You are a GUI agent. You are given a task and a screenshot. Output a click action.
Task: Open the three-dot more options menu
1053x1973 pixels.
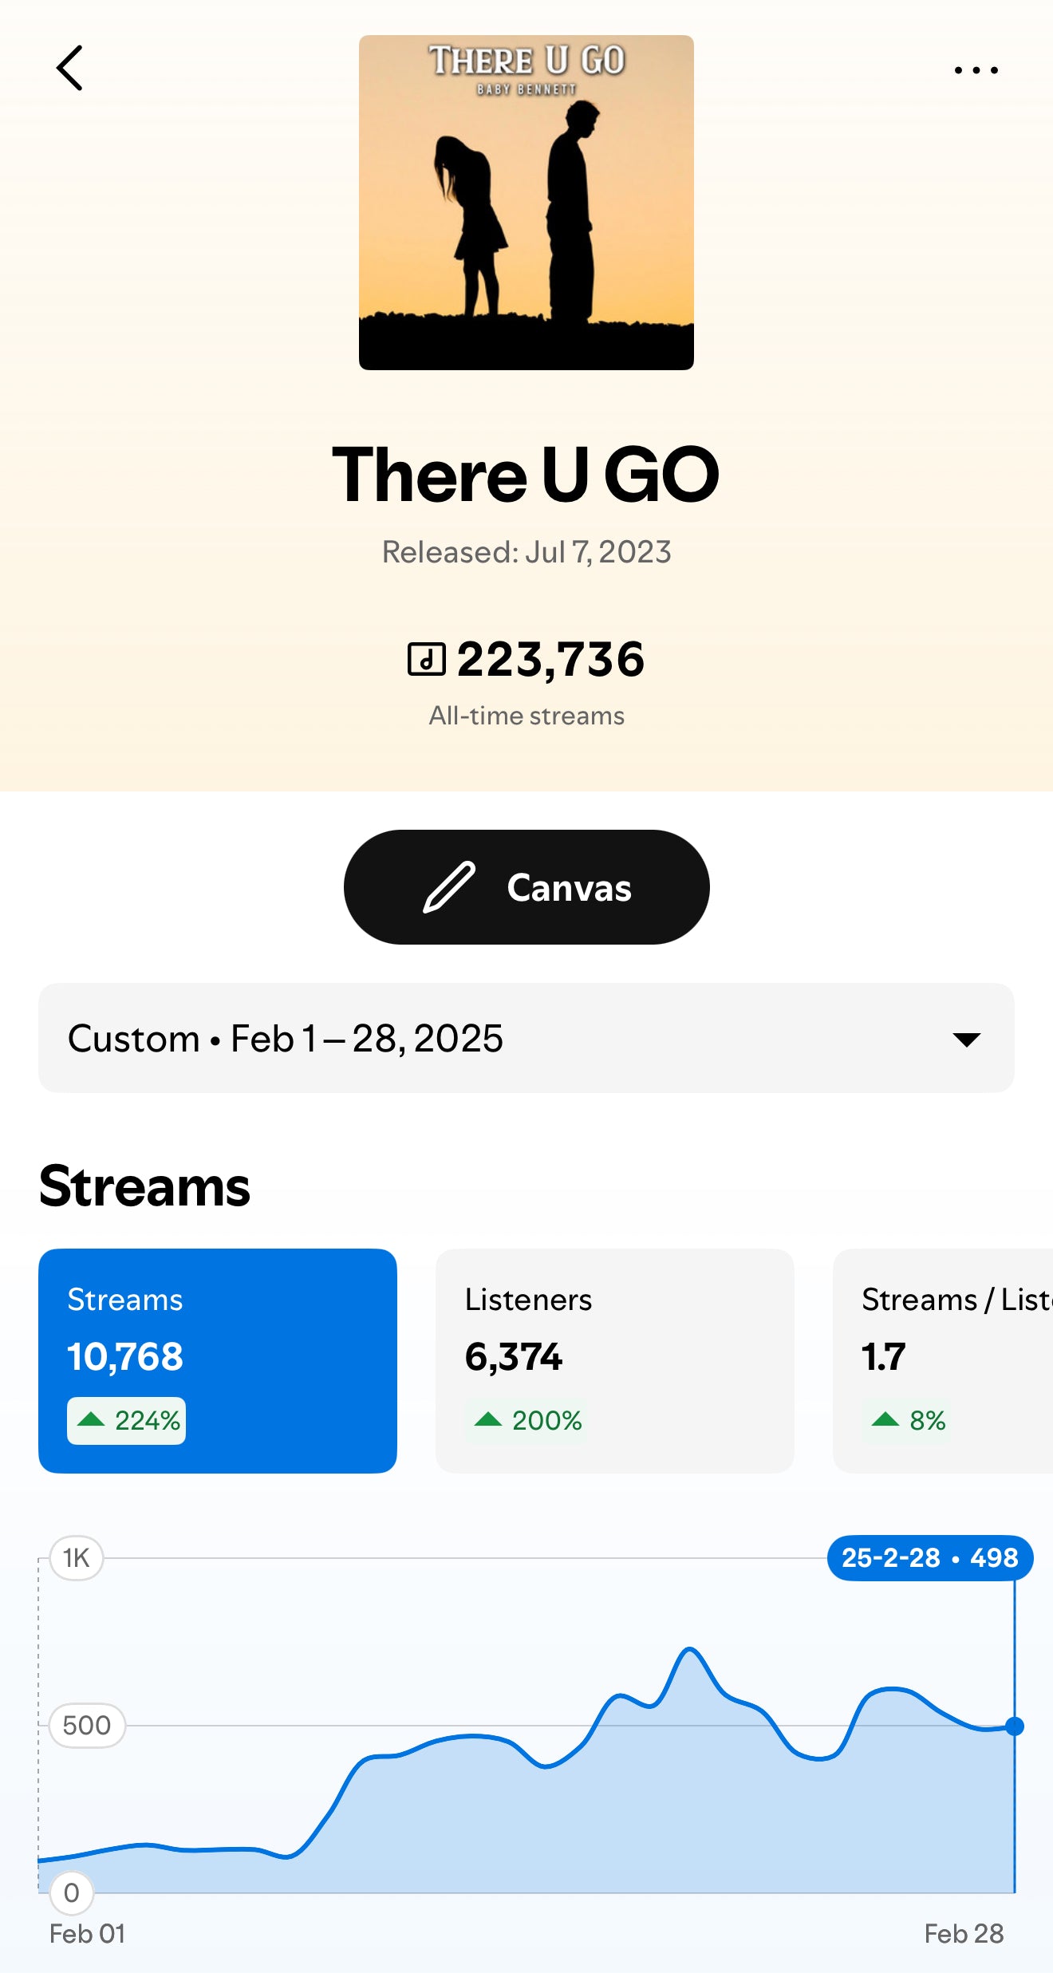point(976,70)
